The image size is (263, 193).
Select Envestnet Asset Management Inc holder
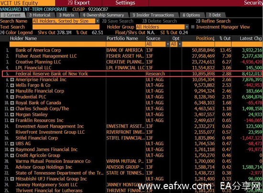coord(50,126)
